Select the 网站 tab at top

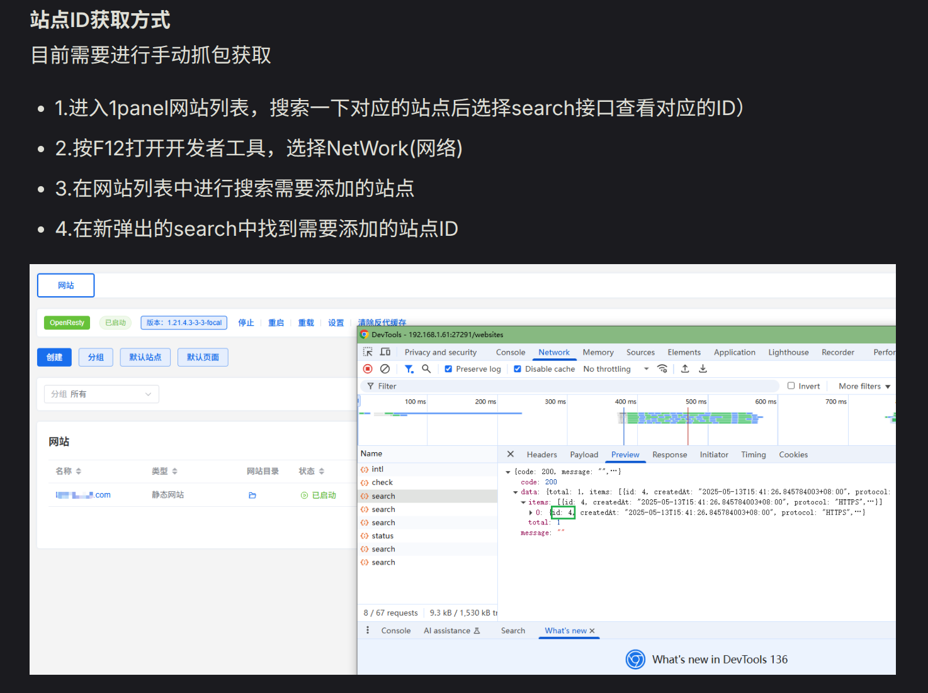pos(66,286)
